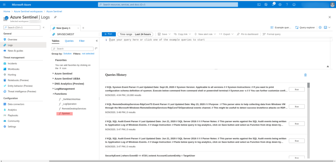Screen dimensions: 336x162
Task: Open the Copy link dropdown
Action: [x=182, y=34]
